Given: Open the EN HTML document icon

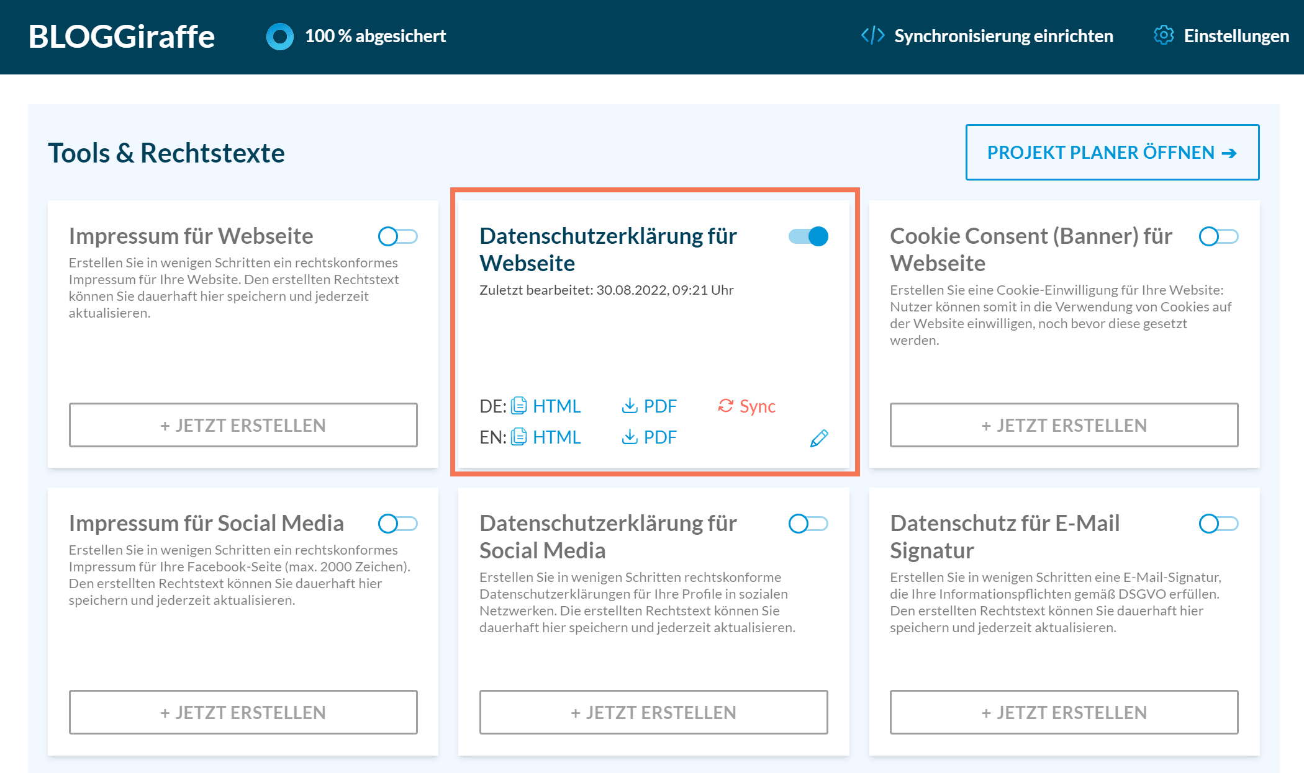Looking at the screenshot, I should 518,437.
